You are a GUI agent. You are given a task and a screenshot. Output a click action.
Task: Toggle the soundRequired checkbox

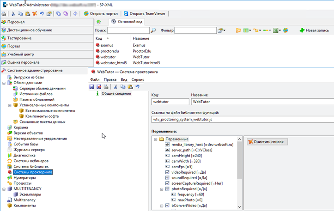[167, 177]
